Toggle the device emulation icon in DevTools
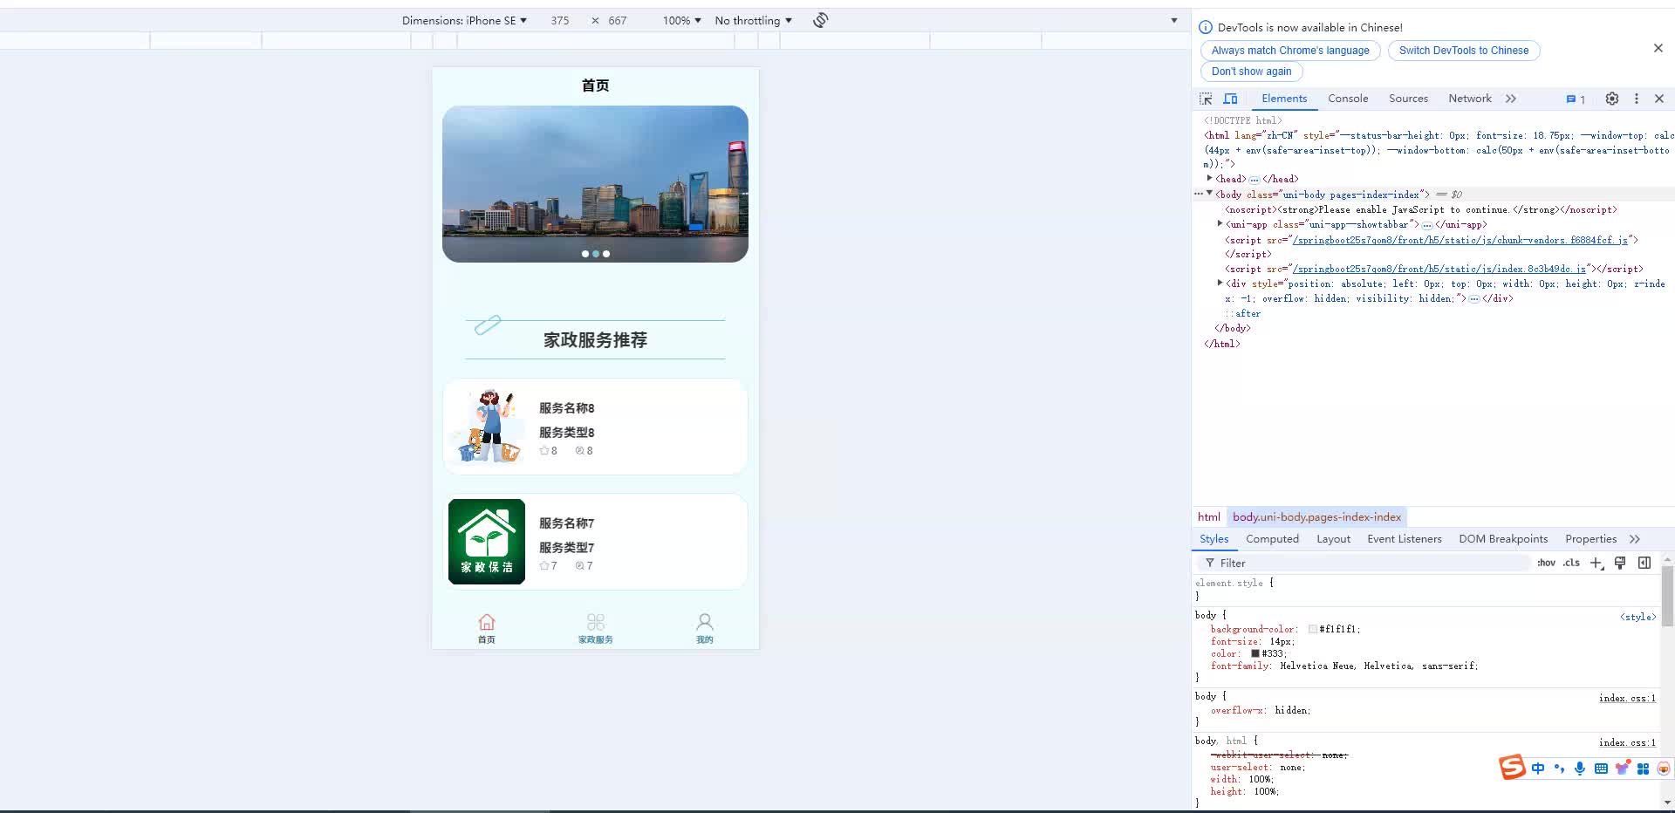Screen dimensions: 1675x813 coord(1232,99)
